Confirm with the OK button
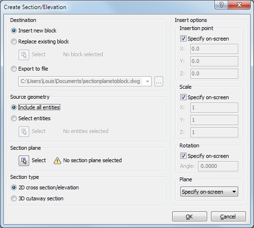254x228 pixels. tap(189, 217)
